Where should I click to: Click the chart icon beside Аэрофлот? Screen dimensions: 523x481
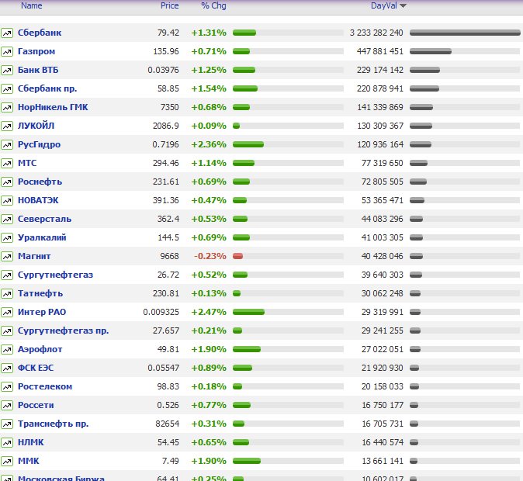coord(7,349)
